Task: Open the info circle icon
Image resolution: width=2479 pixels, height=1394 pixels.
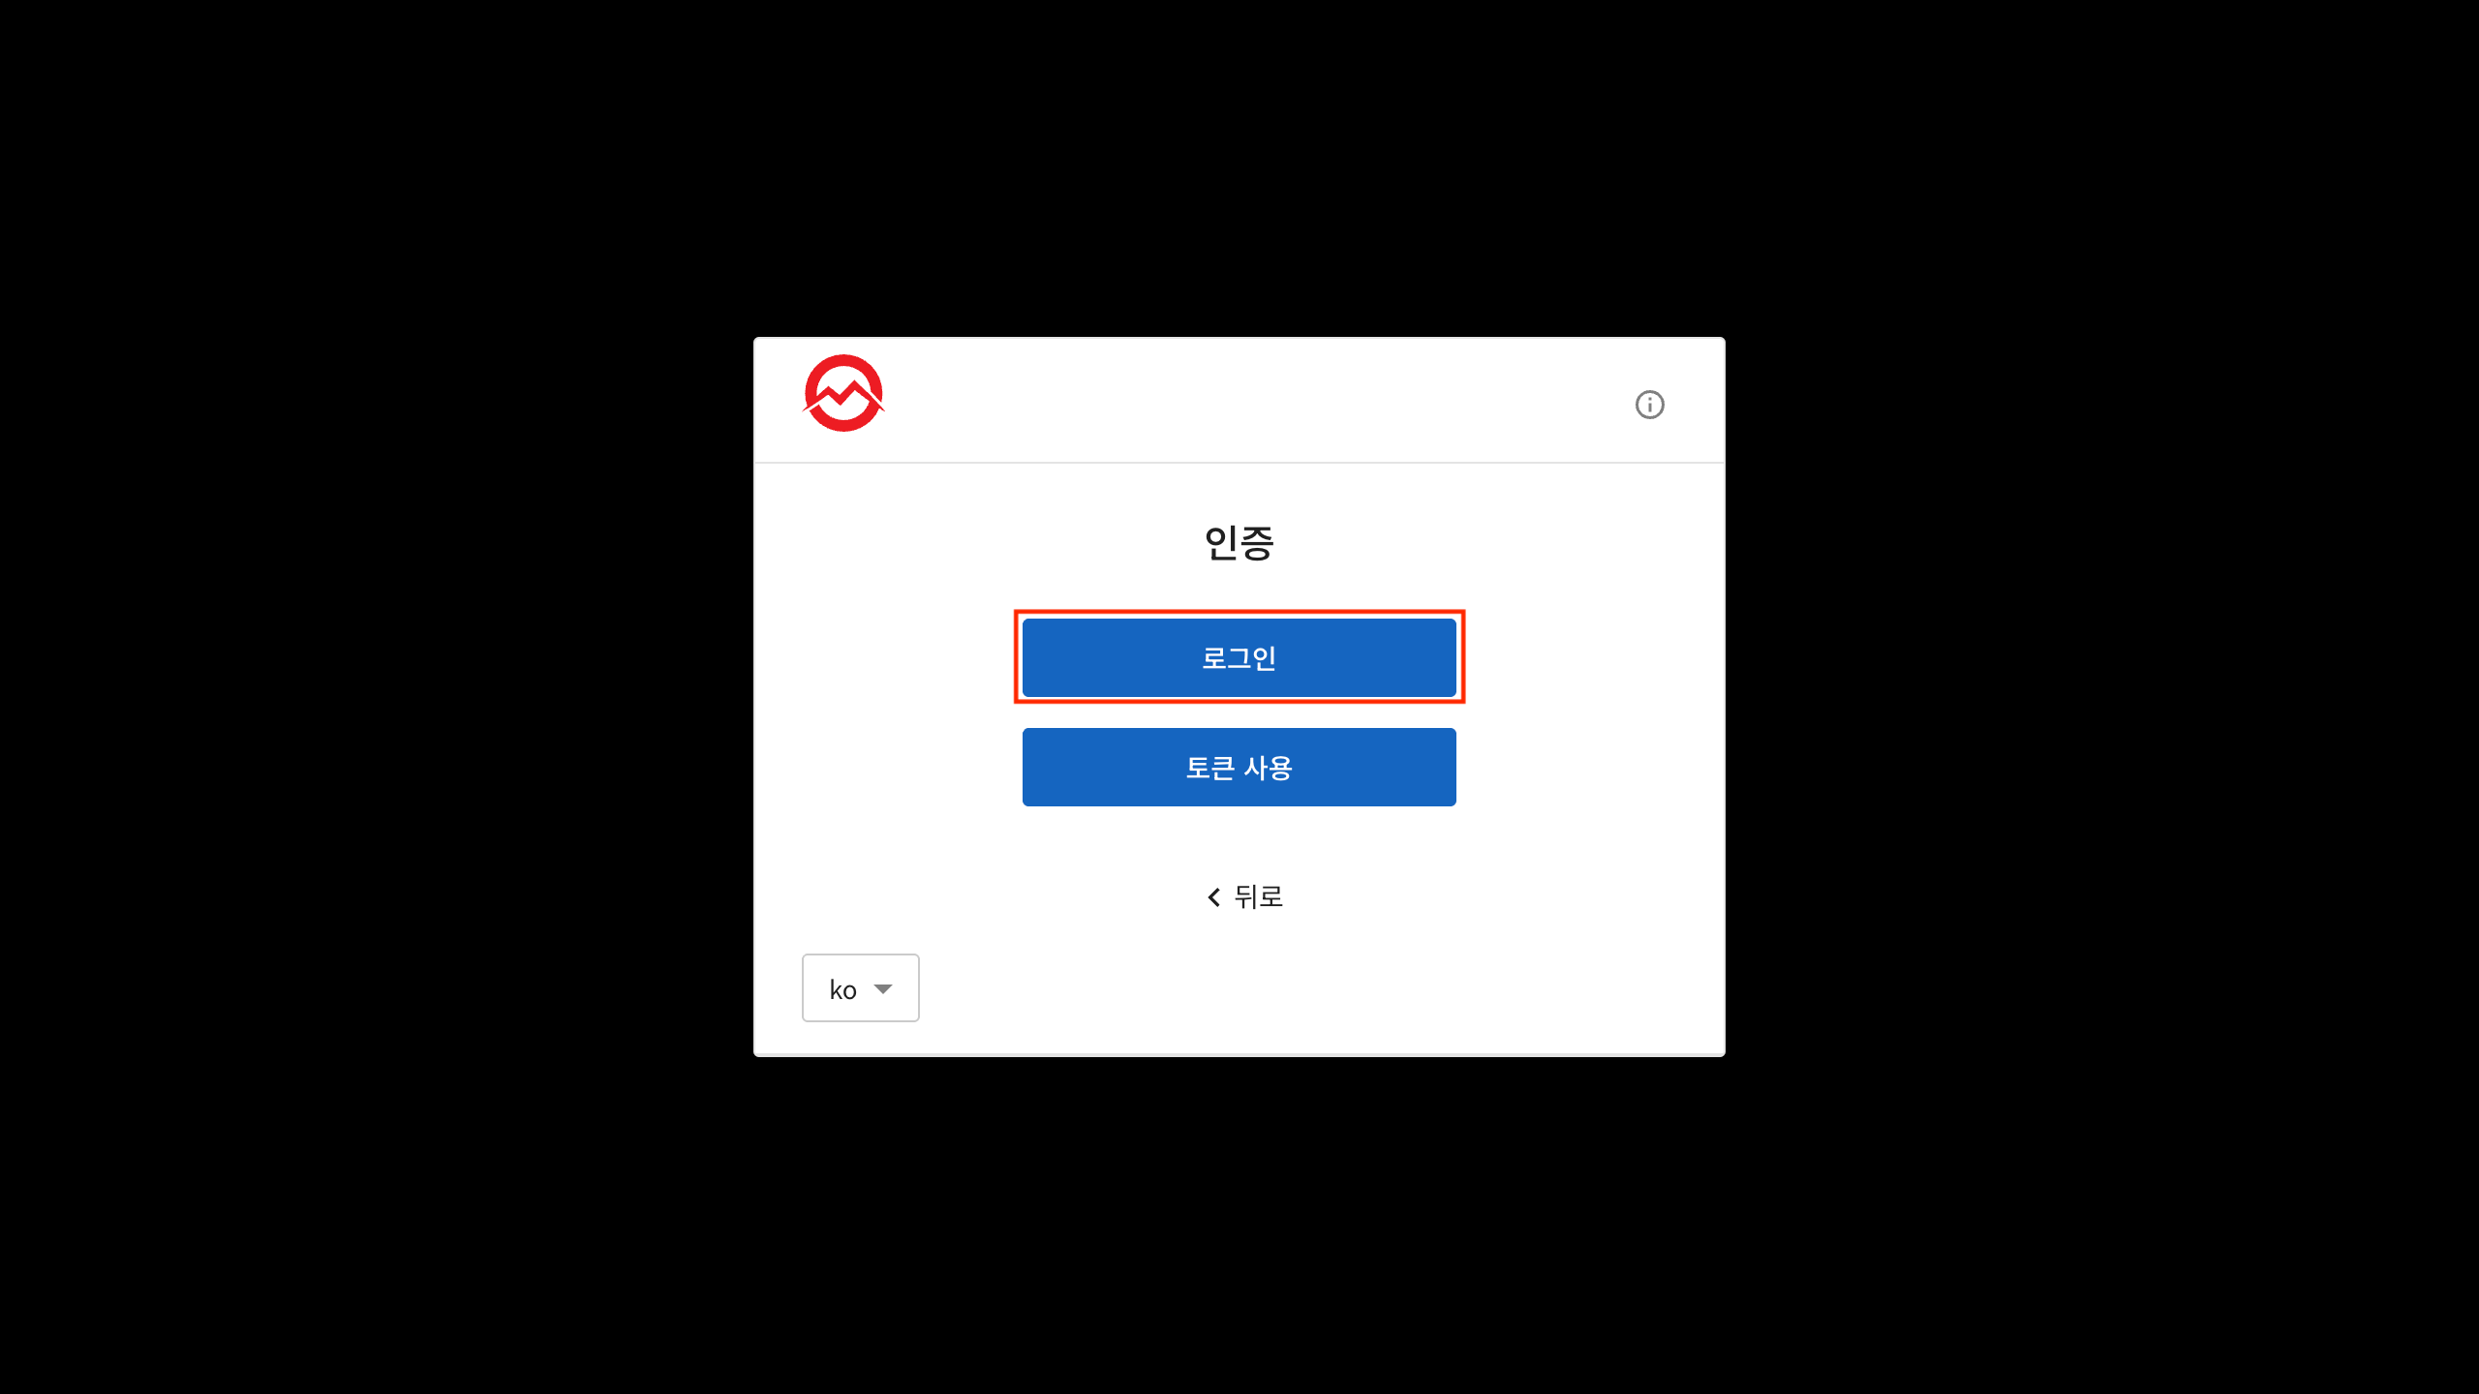Action: pos(1649,405)
